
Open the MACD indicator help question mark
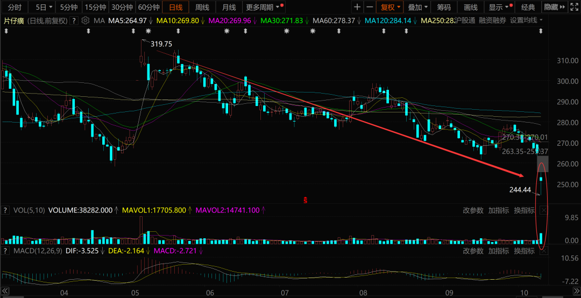(5, 251)
